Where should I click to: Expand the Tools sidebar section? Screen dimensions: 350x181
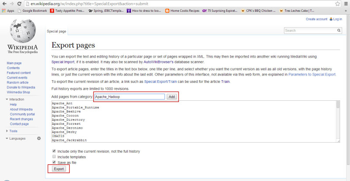[7, 131]
